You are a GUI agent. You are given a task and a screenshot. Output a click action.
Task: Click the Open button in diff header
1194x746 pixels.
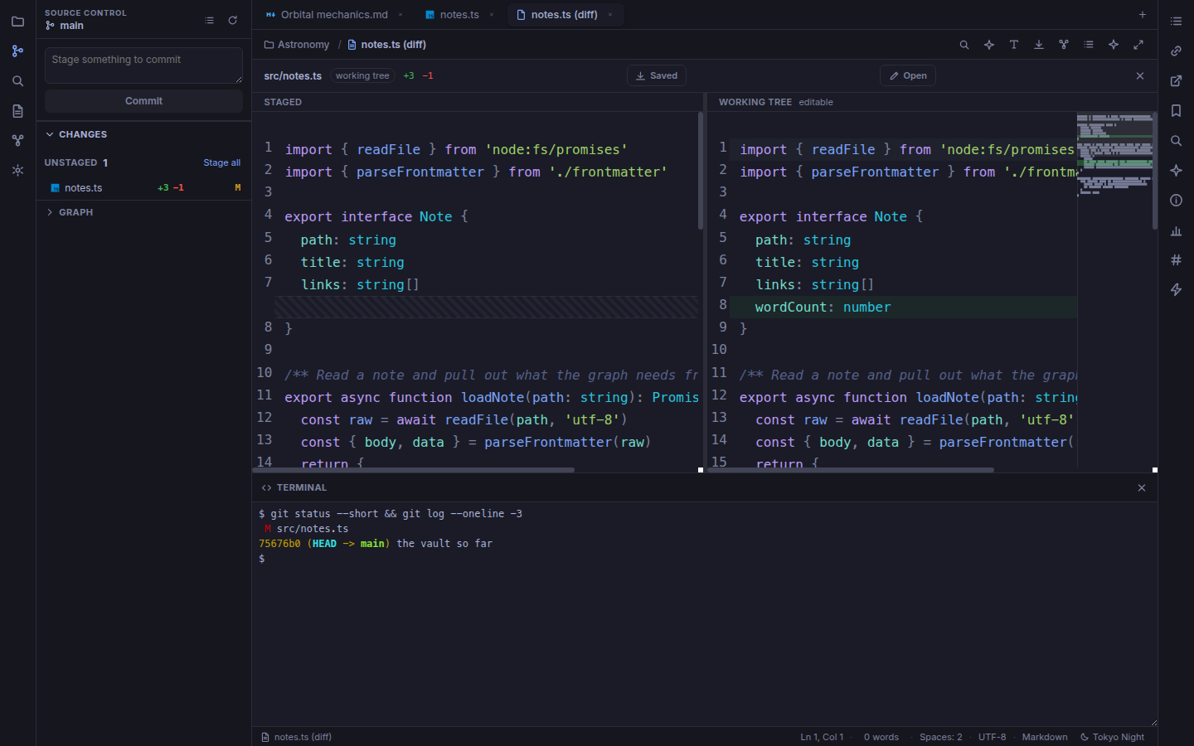pos(908,75)
